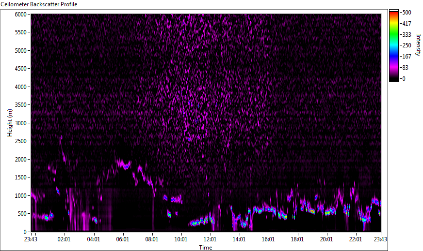Click the 10:01 time axis tick
423x251 pixels.
tap(181, 239)
